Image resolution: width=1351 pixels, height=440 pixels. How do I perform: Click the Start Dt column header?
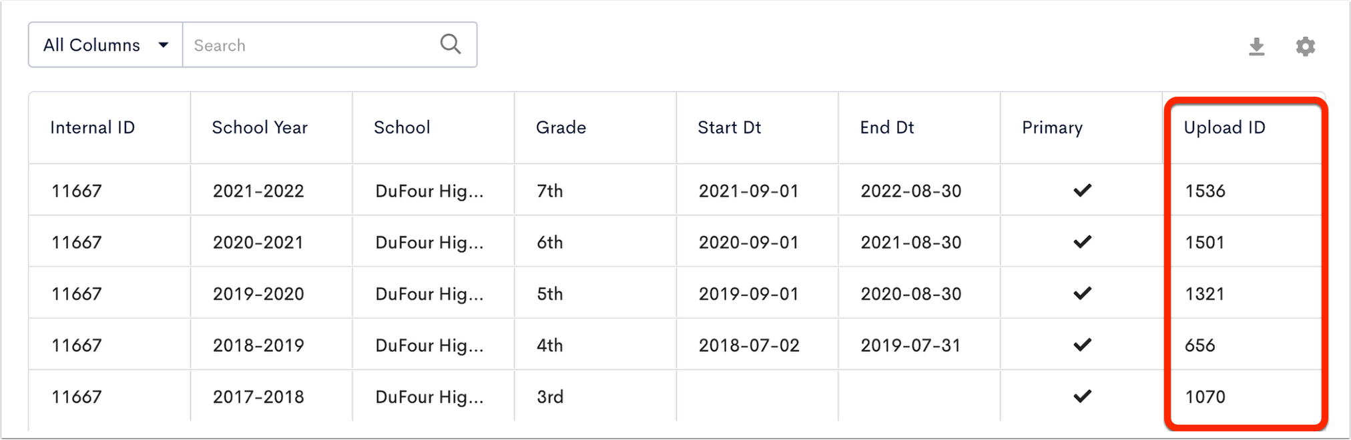tap(729, 127)
